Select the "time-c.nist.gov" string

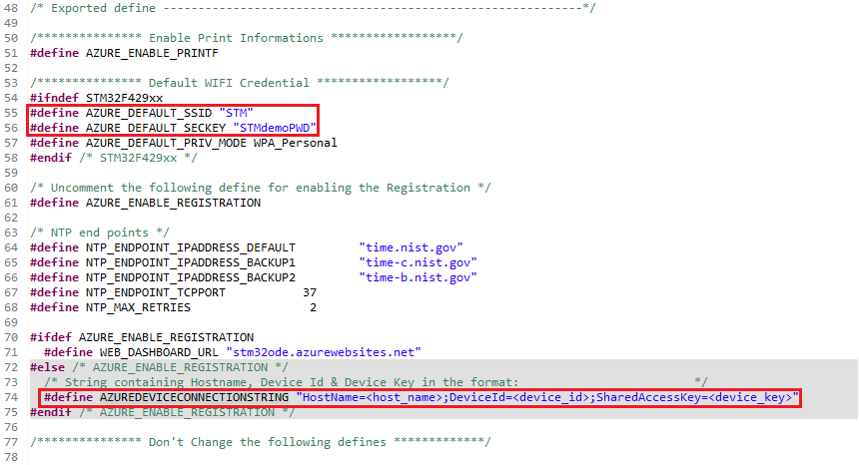418,262
